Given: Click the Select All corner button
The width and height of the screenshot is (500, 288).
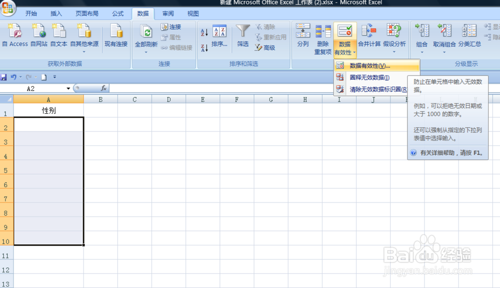Looking at the screenshot, I should (6, 99).
